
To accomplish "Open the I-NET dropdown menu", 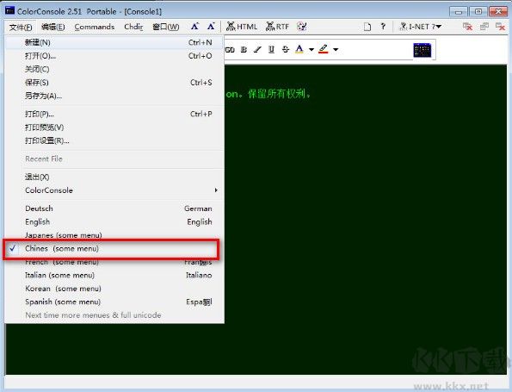I will (421, 27).
